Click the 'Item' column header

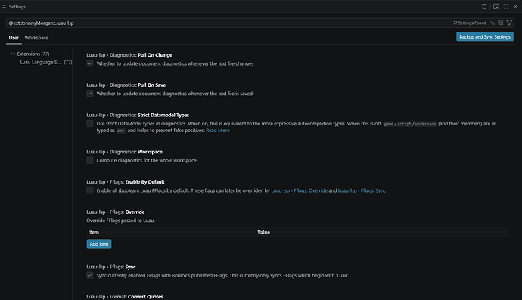coord(94,232)
